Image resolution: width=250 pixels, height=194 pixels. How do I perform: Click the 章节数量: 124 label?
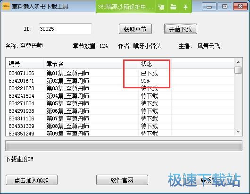tap(90, 46)
